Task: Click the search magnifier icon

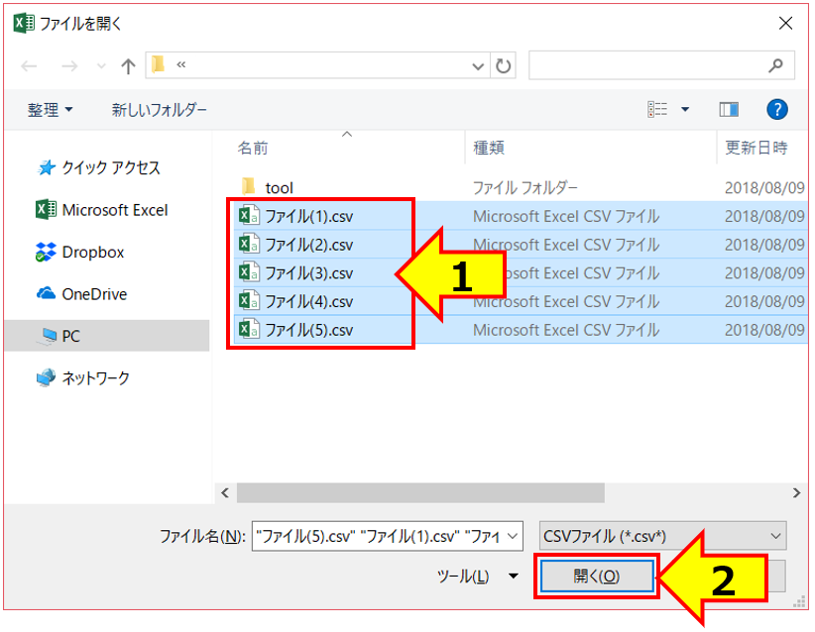Action: coord(775,65)
